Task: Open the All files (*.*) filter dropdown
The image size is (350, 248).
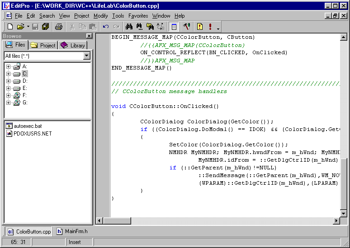Action: point(87,56)
